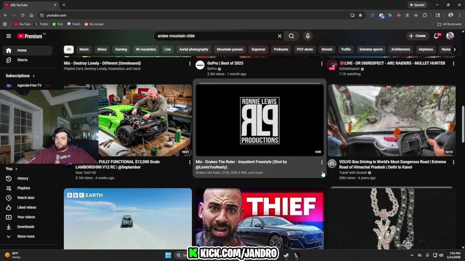This screenshot has width=465, height=261.
Task: Open Watch later list
Action: coord(28,198)
